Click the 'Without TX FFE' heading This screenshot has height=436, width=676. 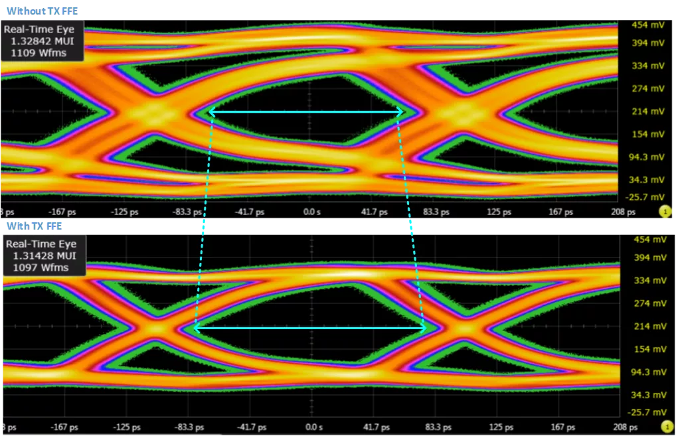click(x=42, y=11)
